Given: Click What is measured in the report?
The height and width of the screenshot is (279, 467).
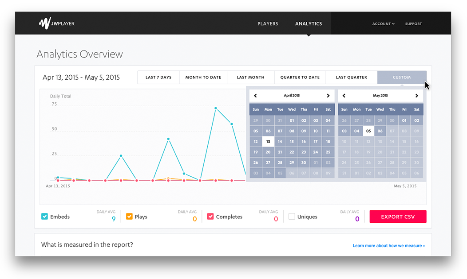Looking at the screenshot, I should (x=87, y=244).
